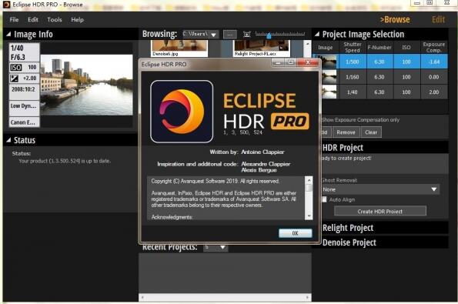The height and width of the screenshot is (304, 458).
Task: Open the Edit menu
Action: (x=33, y=19)
